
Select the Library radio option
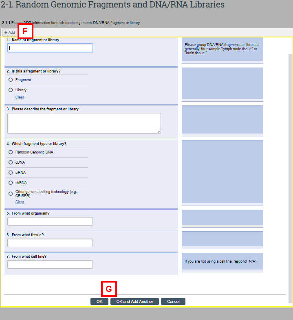(x=11, y=90)
